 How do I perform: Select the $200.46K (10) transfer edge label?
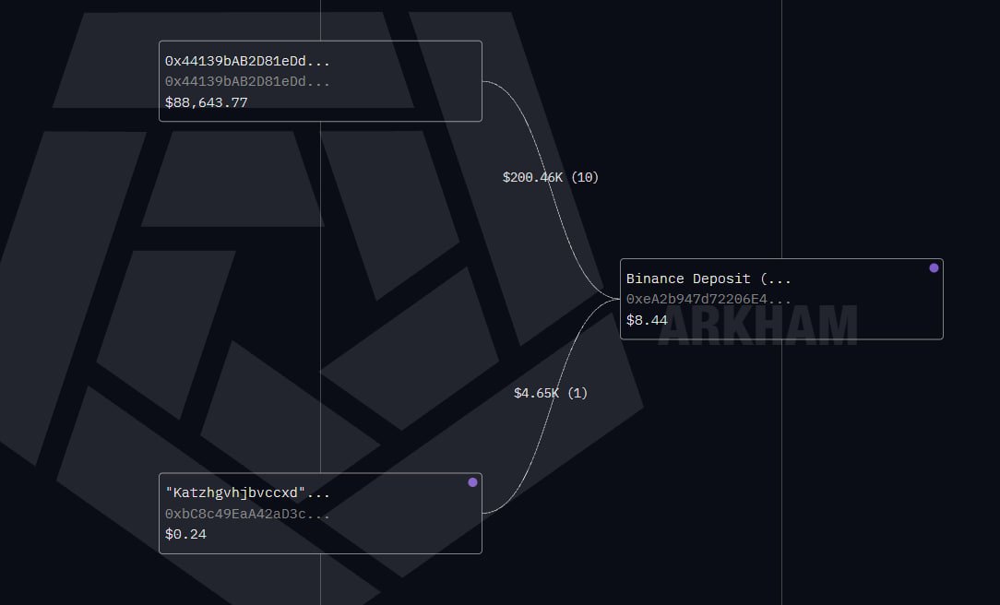551,177
